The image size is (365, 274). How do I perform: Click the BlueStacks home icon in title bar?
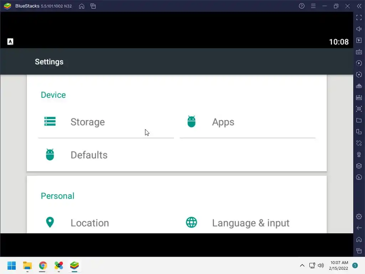coord(82,6)
